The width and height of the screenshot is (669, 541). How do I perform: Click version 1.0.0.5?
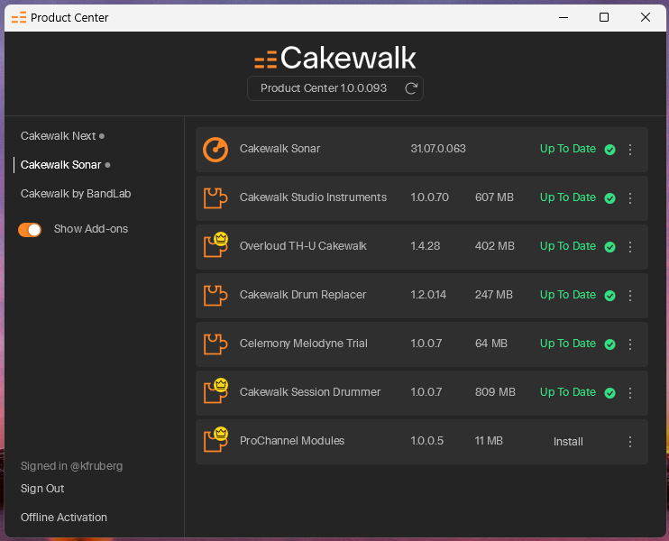pyautogui.click(x=427, y=440)
